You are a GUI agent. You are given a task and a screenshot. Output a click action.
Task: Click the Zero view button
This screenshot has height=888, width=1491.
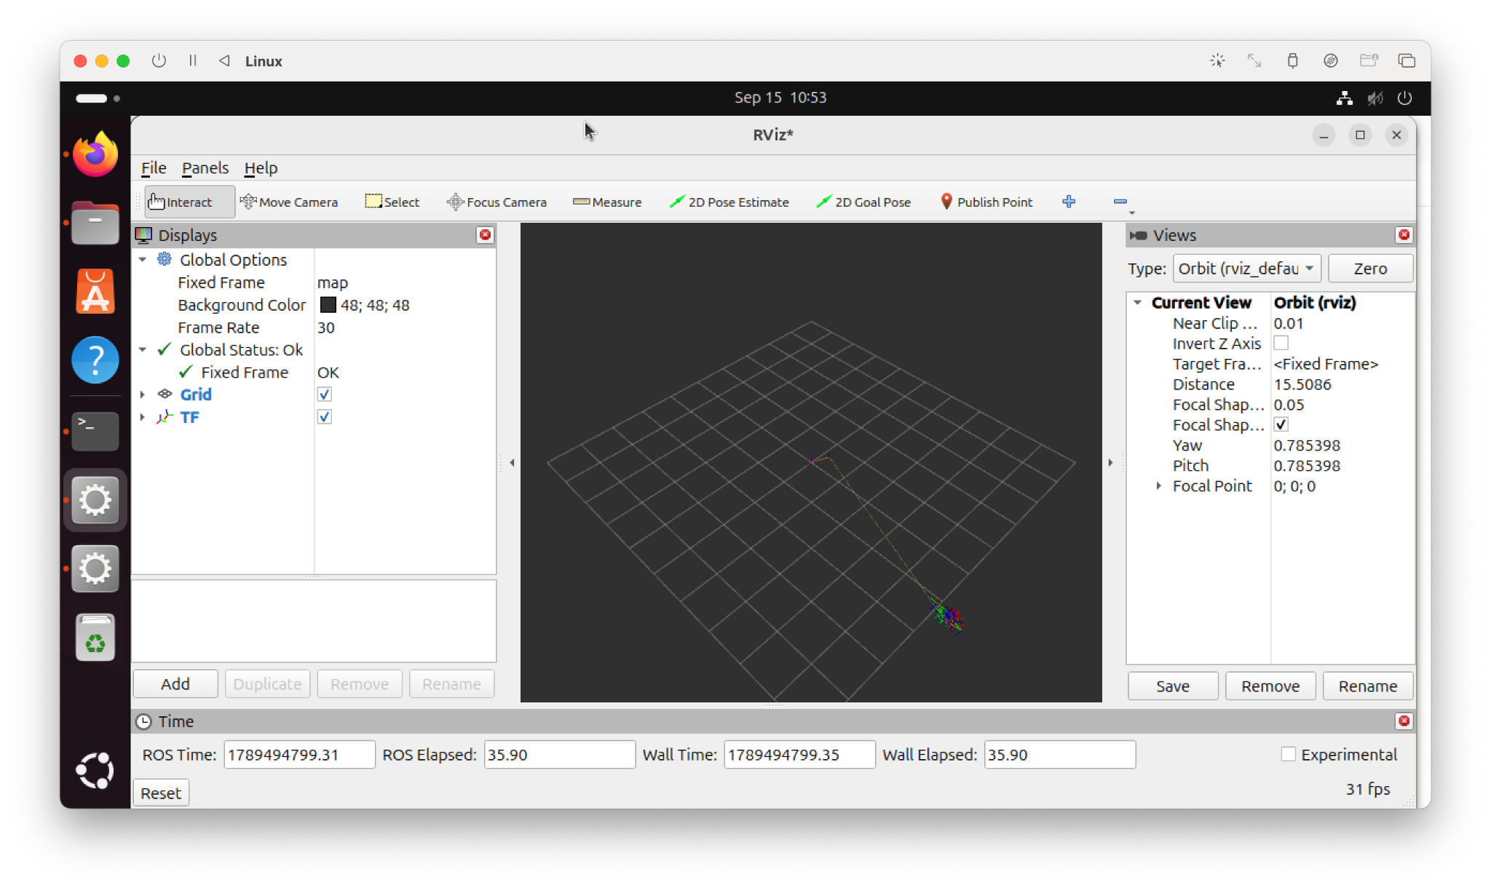click(x=1370, y=269)
